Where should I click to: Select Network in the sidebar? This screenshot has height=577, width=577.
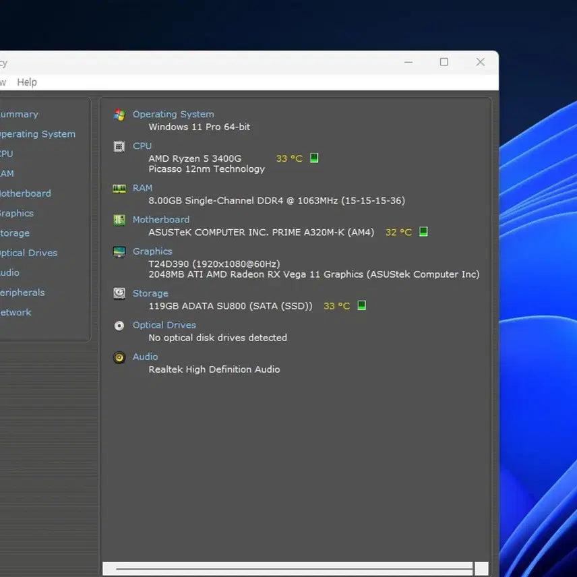click(16, 312)
